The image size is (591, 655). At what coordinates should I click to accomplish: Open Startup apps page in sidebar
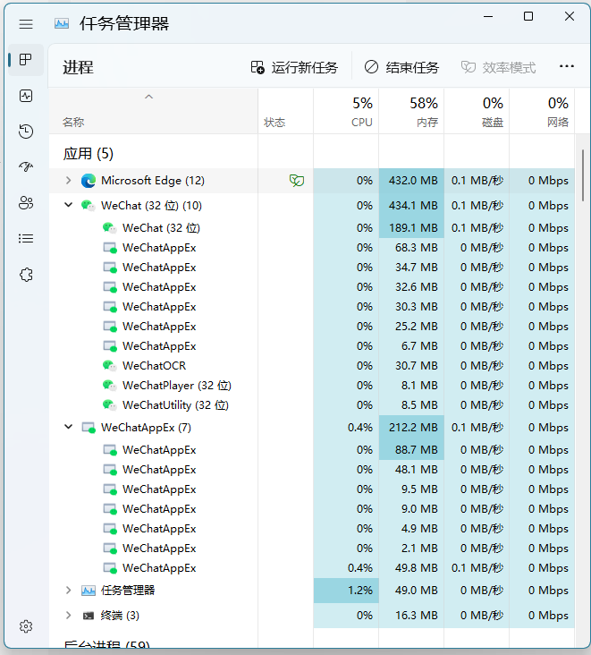point(26,167)
